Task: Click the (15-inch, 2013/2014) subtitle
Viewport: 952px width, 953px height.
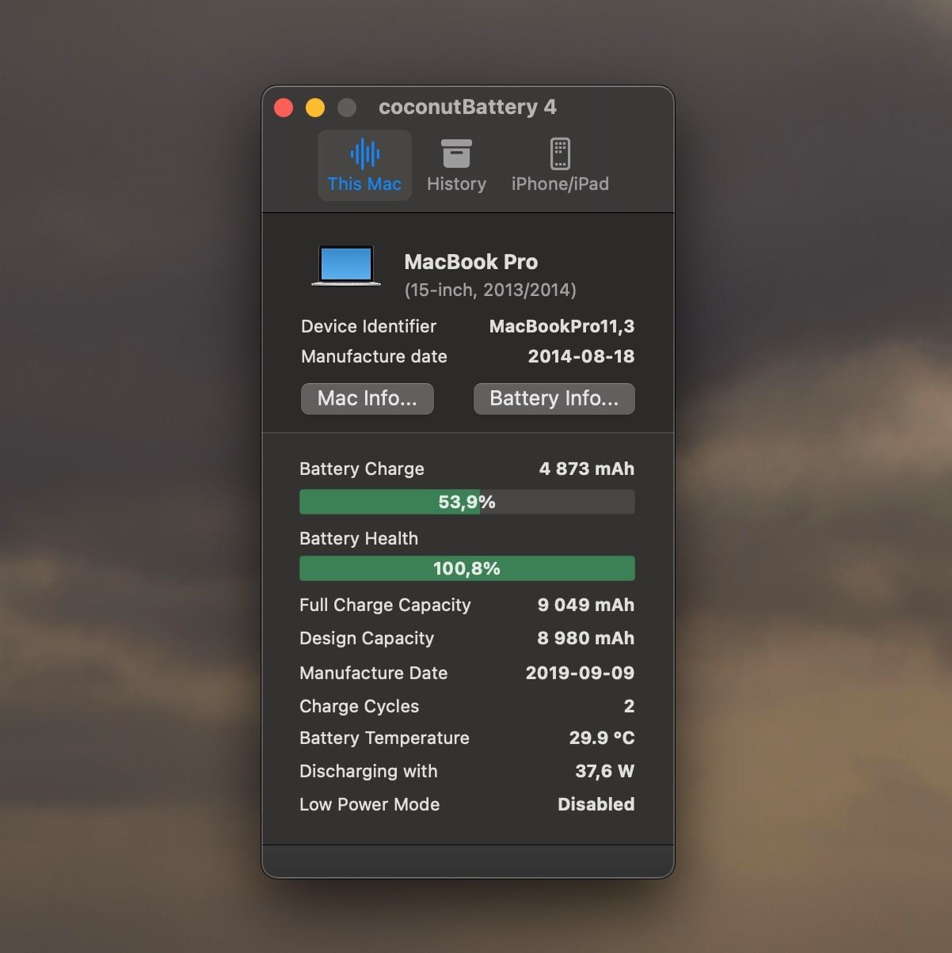Action: coord(490,290)
